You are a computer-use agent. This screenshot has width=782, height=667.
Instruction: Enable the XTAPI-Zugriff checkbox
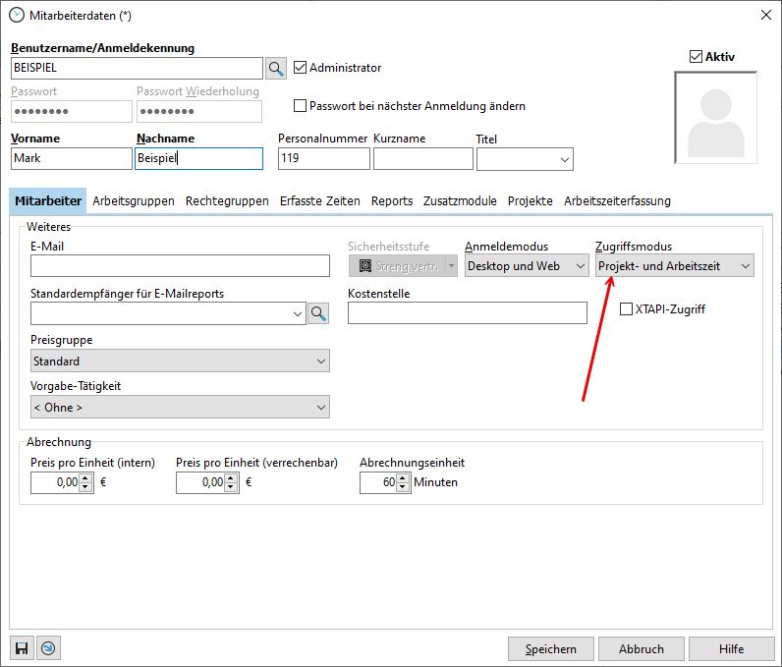626,309
